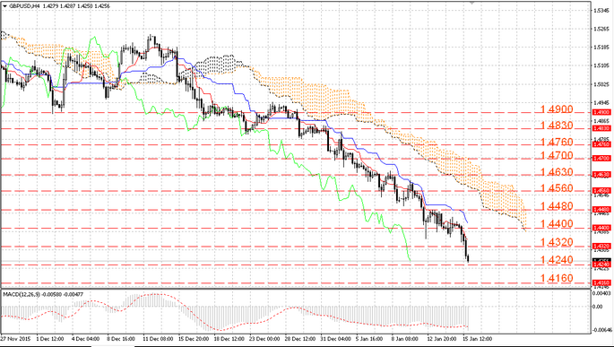
Task: Select the orange 1.4560 level label
Action: (x=557, y=188)
